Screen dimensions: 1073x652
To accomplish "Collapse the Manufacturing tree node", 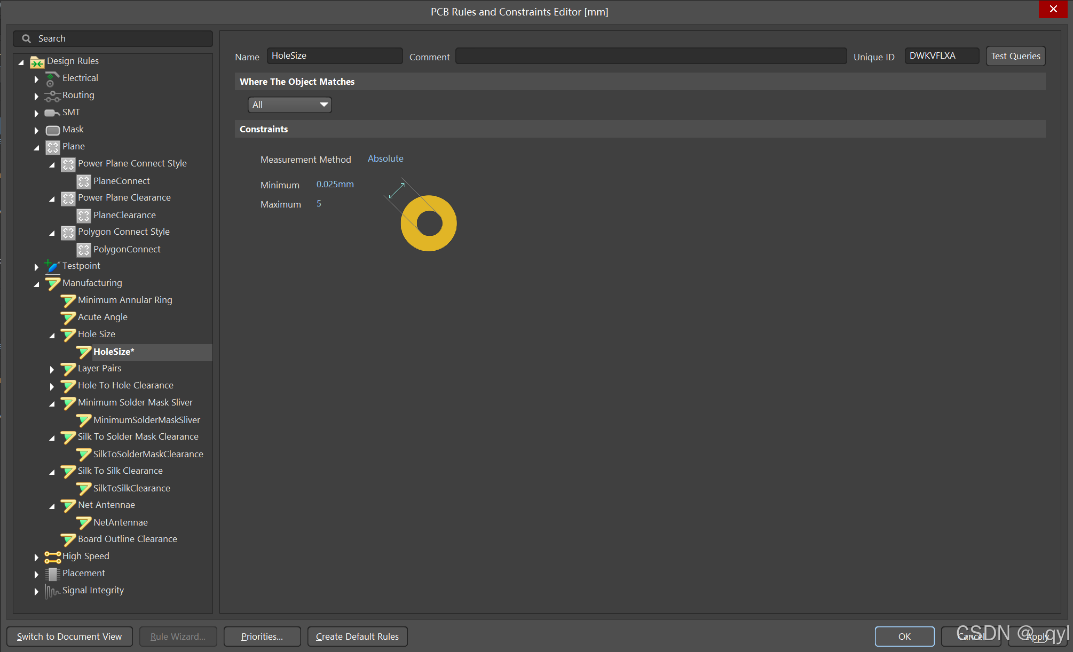I will coord(36,284).
